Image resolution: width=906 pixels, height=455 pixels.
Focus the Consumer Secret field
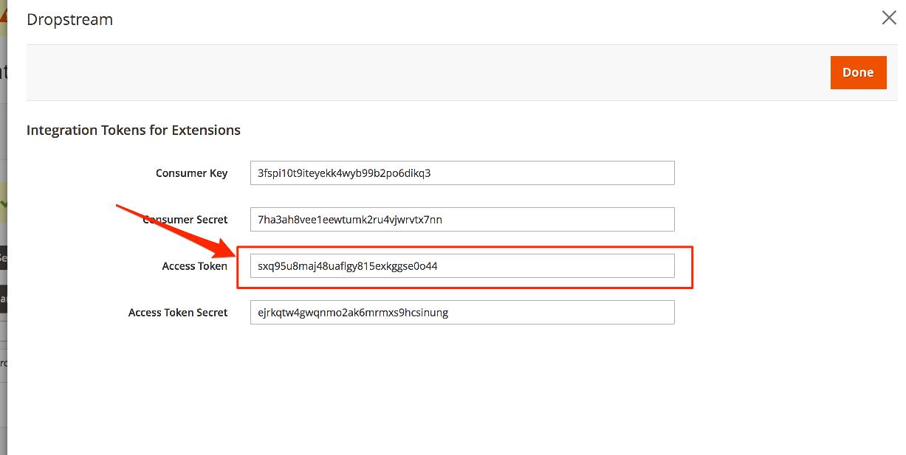click(462, 219)
